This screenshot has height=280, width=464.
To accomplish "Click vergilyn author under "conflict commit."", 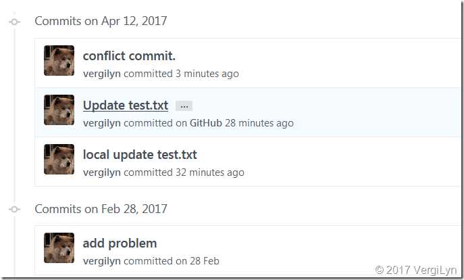I will tap(101, 74).
